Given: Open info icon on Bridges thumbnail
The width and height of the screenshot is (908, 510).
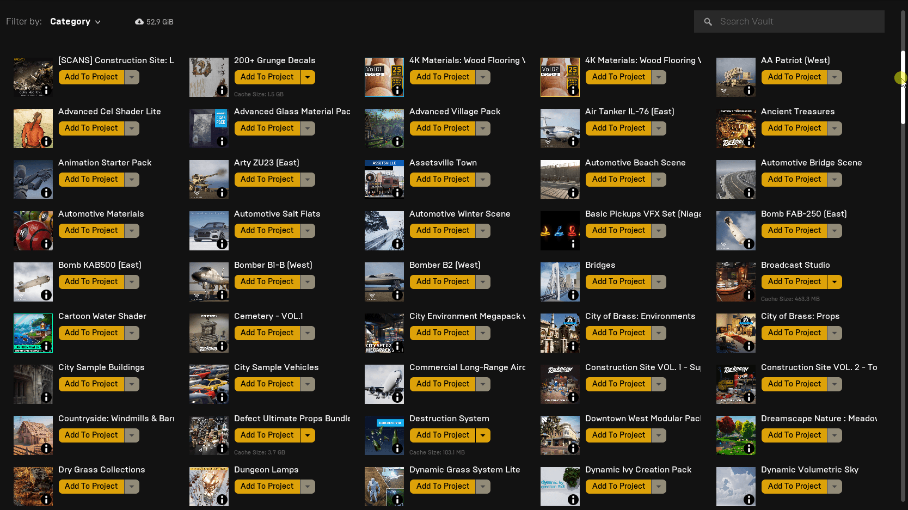Looking at the screenshot, I should tap(573, 295).
